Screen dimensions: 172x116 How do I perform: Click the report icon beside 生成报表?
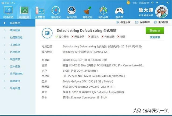pos(155,22)
